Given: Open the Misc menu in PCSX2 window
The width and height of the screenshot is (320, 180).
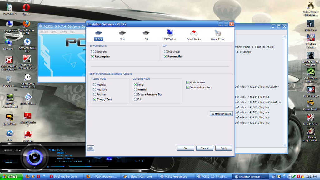Looking at the screenshot, I should [72, 32].
